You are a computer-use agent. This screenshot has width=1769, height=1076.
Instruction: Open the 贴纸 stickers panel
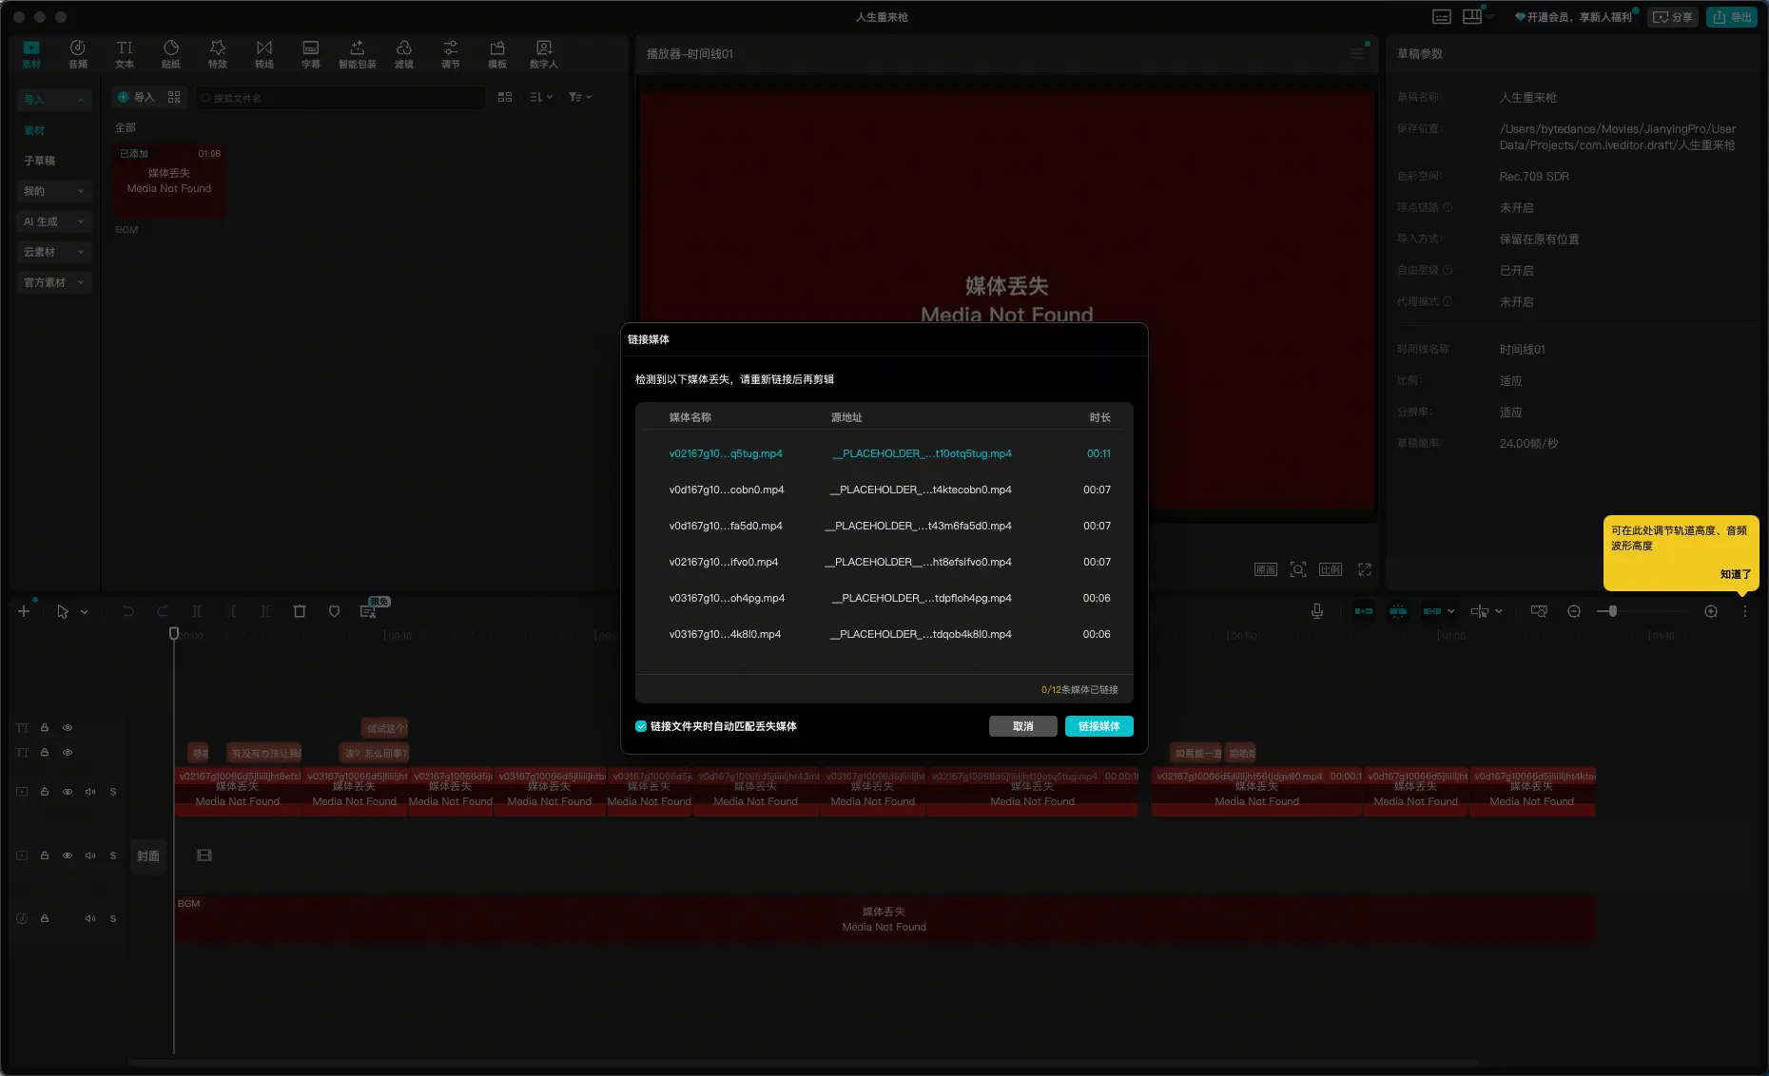[171, 54]
